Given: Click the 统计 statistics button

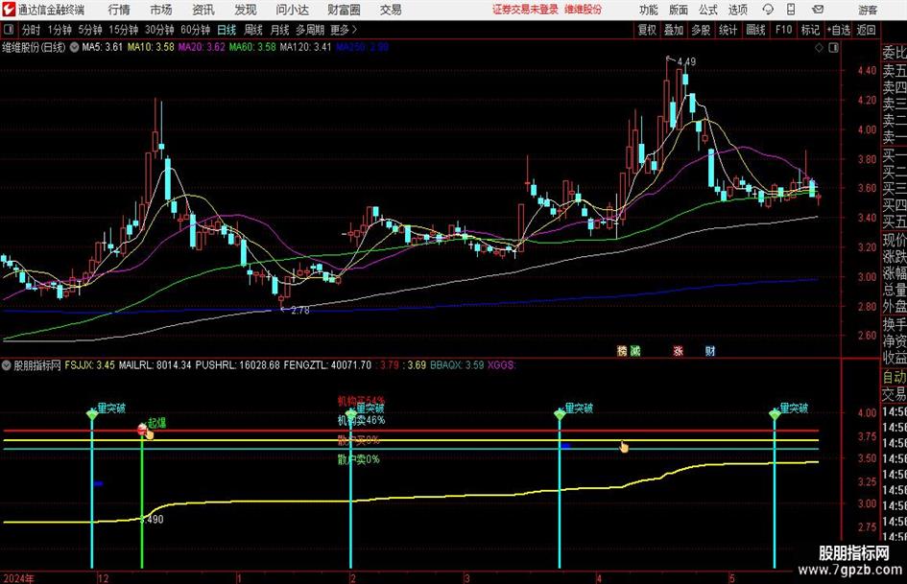Looking at the screenshot, I should click(x=728, y=30).
